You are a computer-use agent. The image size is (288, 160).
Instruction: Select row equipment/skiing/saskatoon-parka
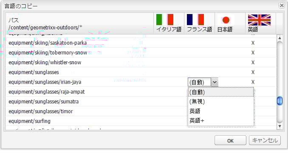tap(141, 43)
